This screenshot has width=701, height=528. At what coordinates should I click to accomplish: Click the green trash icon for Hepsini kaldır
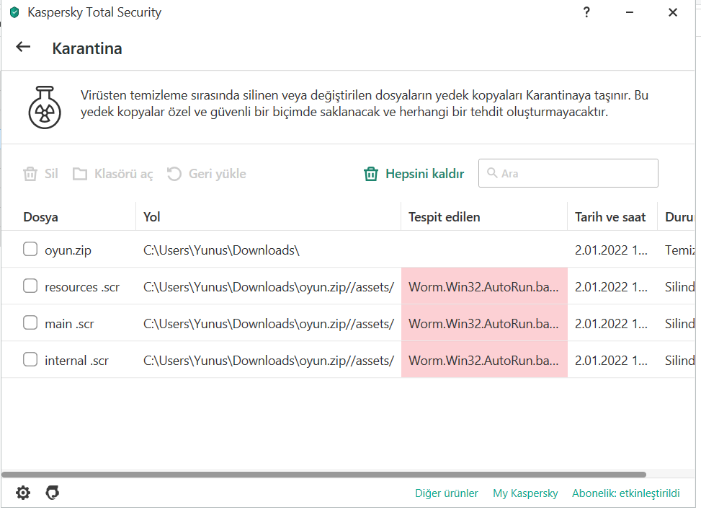(370, 174)
